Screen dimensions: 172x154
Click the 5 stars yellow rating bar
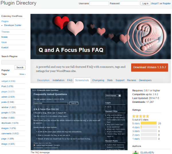point(149,123)
